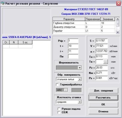Click the Параметр column header

[x=69, y=19]
